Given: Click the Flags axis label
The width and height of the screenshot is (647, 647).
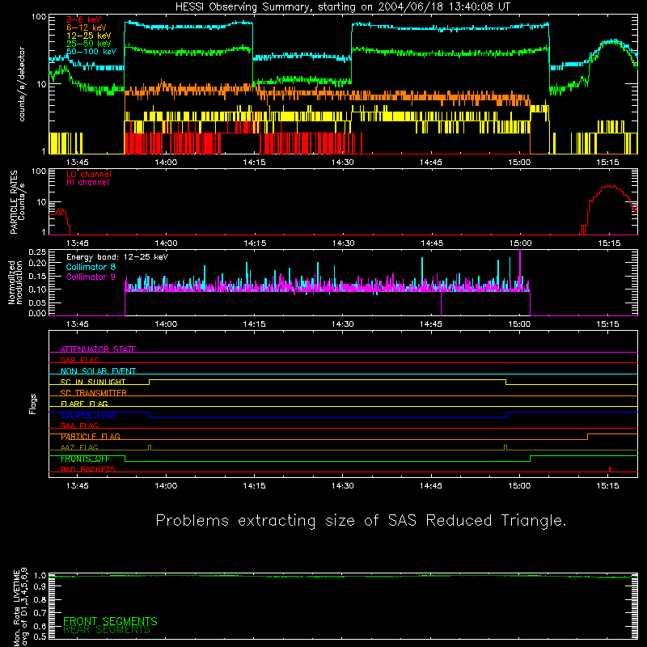Looking at the screenshot, I should 33,404.
